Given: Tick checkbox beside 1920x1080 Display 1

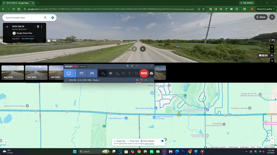Looking at the screenshot, I should click(66, 80).
